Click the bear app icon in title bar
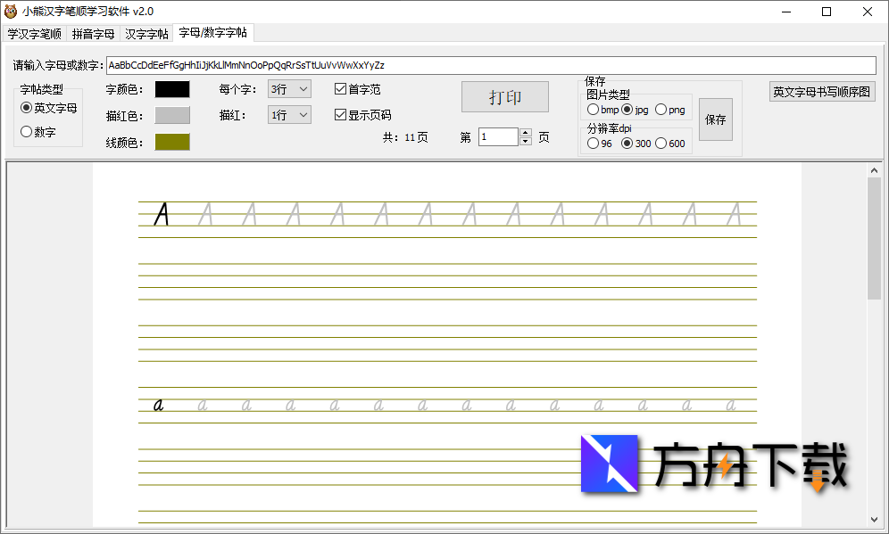The height and width of the screenshot is (534, 889). coord(13,12)
